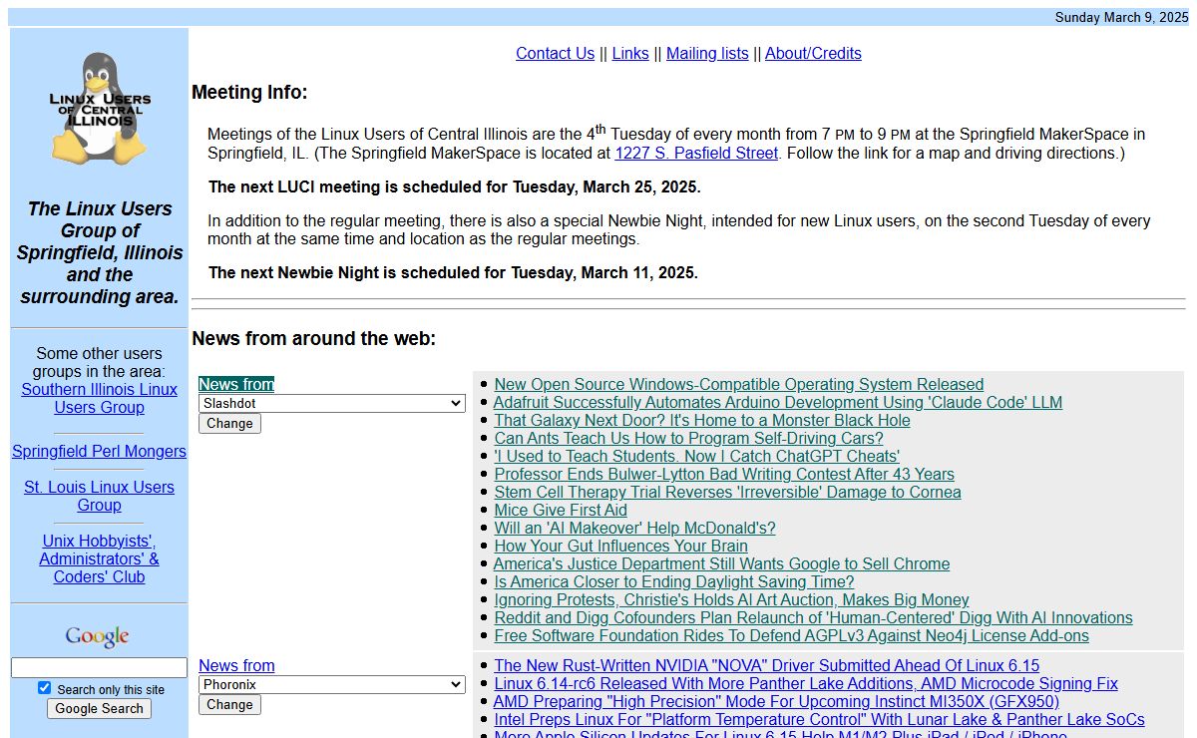Click the "Sunday March 9, 2025" date text

click(x=1121, y=17)
